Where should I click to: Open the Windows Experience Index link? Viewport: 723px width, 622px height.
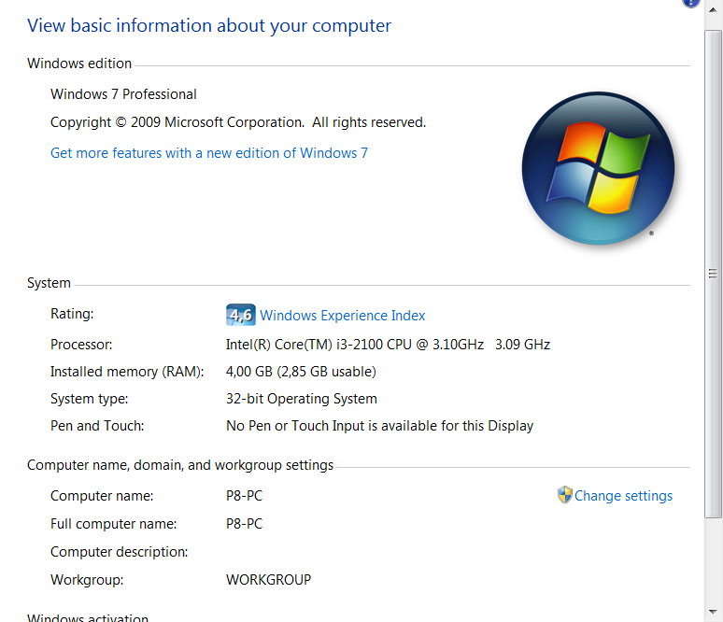[342, 316]
